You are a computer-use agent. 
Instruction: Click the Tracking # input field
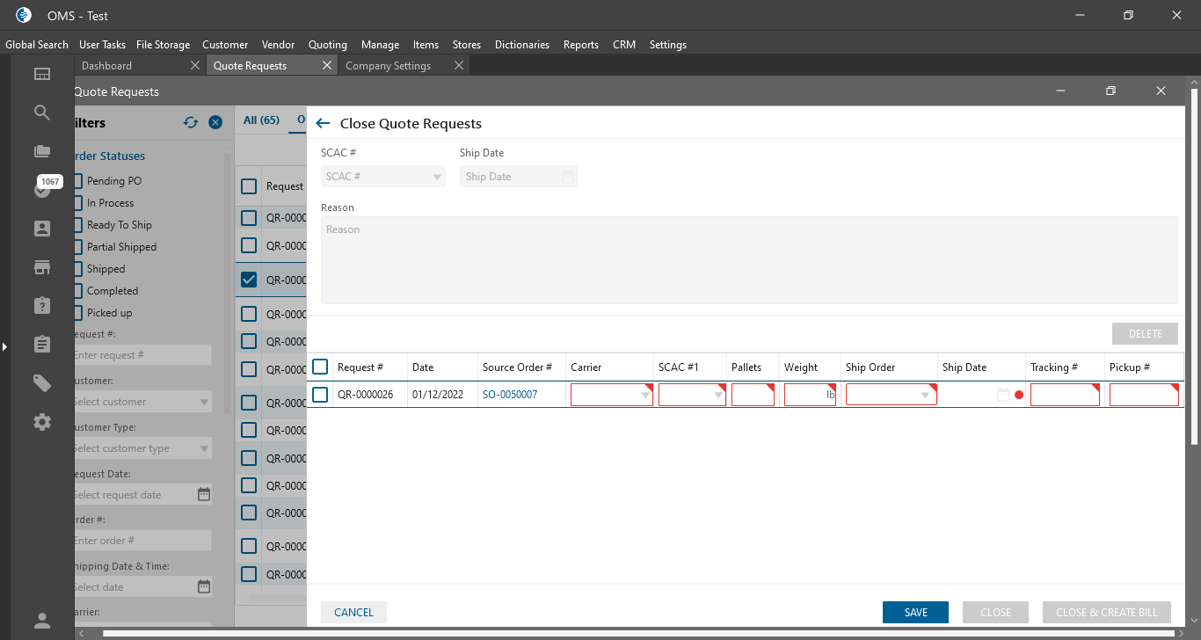tap(1064, 396)
